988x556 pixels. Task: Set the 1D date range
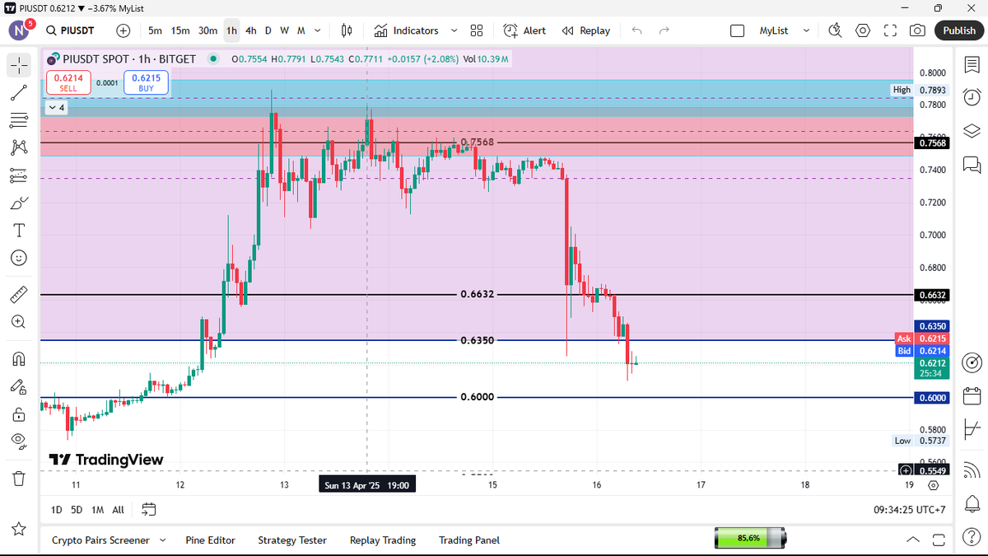pos(57,510)
